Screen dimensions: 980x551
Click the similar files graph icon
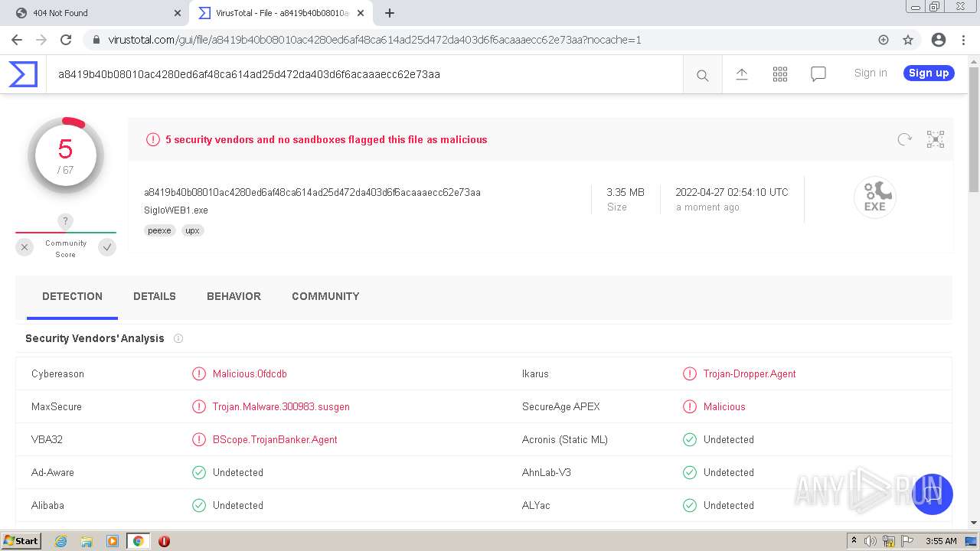936,139
